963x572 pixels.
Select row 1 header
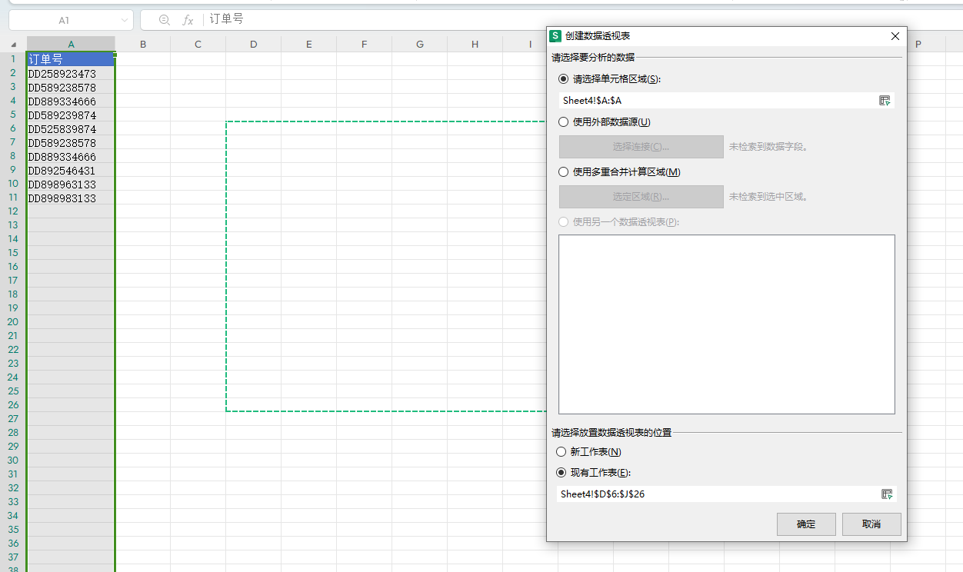tap(13, 59)
